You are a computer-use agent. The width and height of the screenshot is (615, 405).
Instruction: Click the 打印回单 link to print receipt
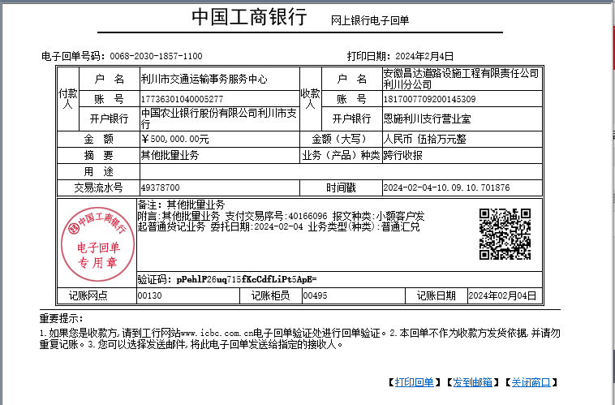(x=415, y=382)
